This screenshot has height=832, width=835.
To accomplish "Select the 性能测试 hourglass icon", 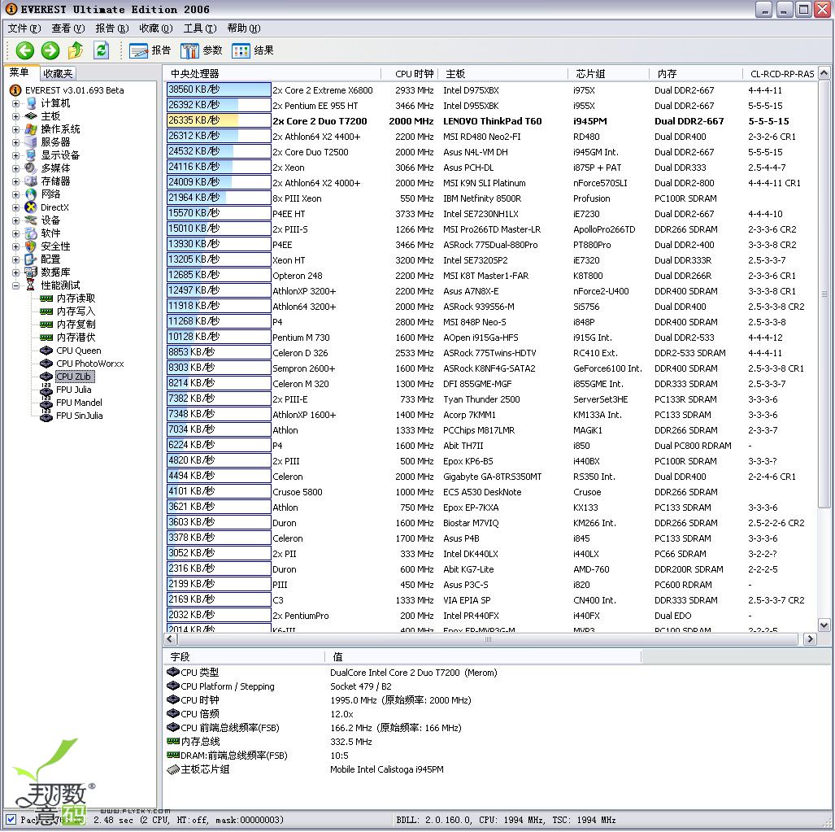I will click(31, 285).
